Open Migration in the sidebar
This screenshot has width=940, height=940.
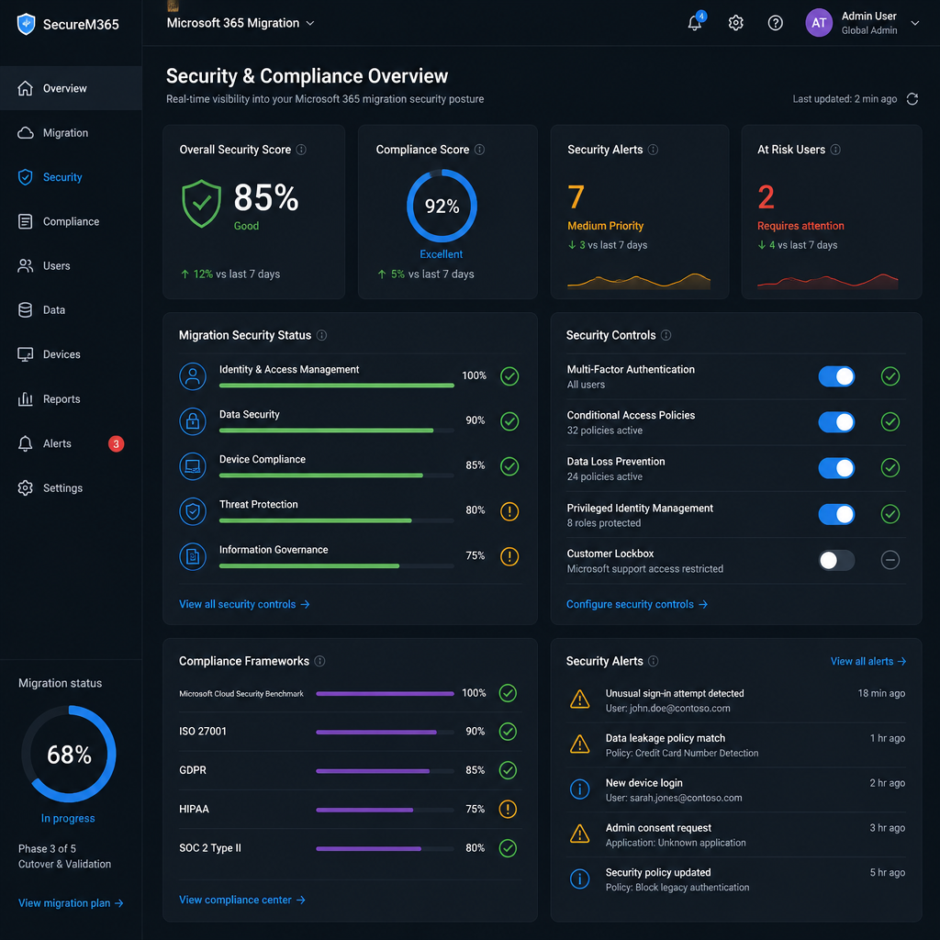(71, 132)
